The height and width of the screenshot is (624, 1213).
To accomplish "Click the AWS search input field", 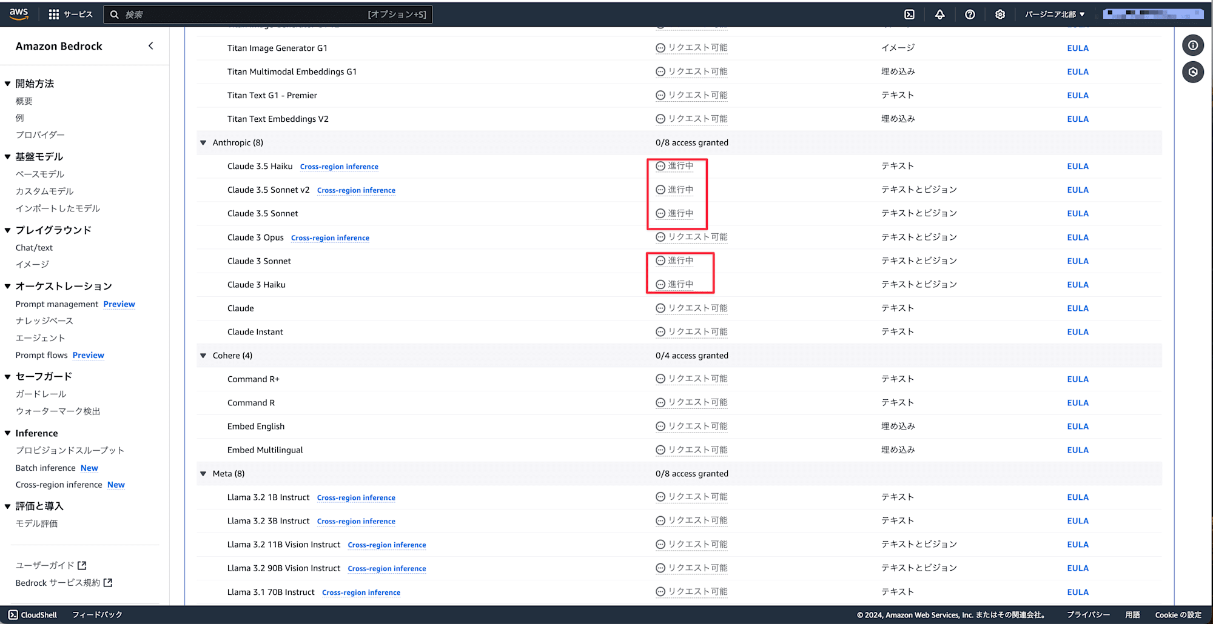I will coord(267,14).
